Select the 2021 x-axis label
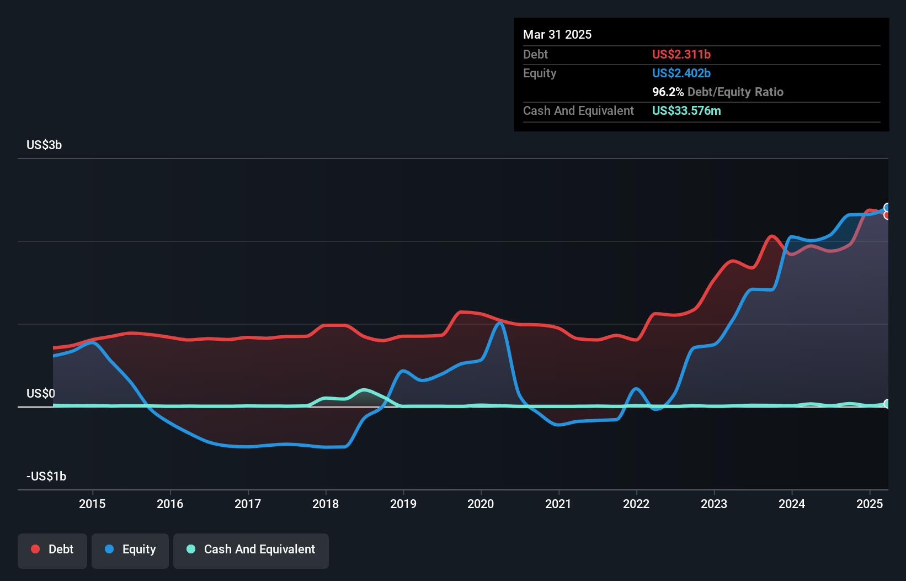The image size is (906, 581). pos(558,504)
